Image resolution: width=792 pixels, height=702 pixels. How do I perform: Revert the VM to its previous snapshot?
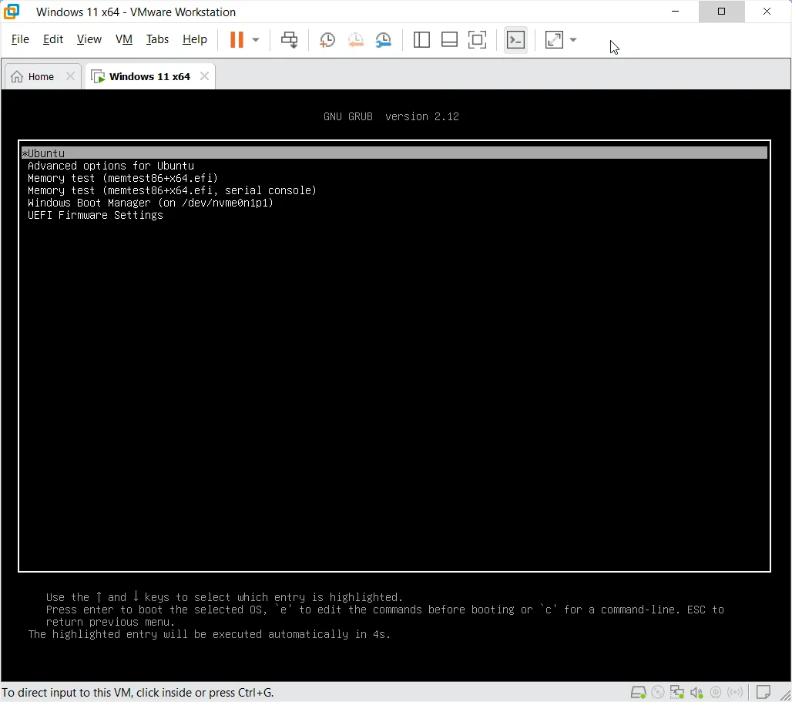356,40
